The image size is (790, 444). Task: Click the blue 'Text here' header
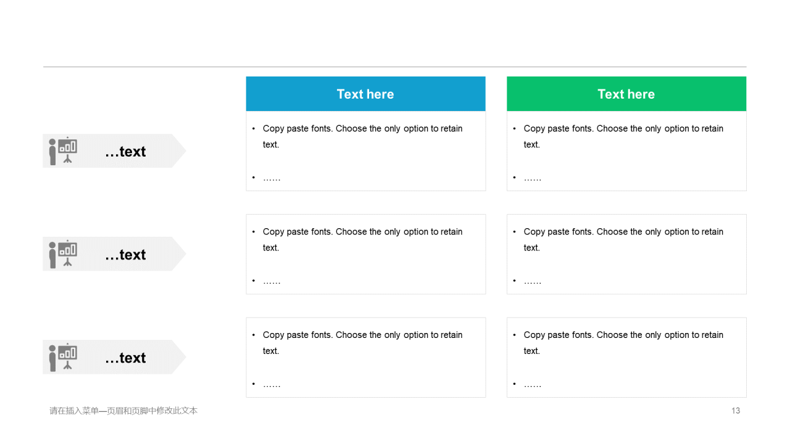(x=365, y=94)
